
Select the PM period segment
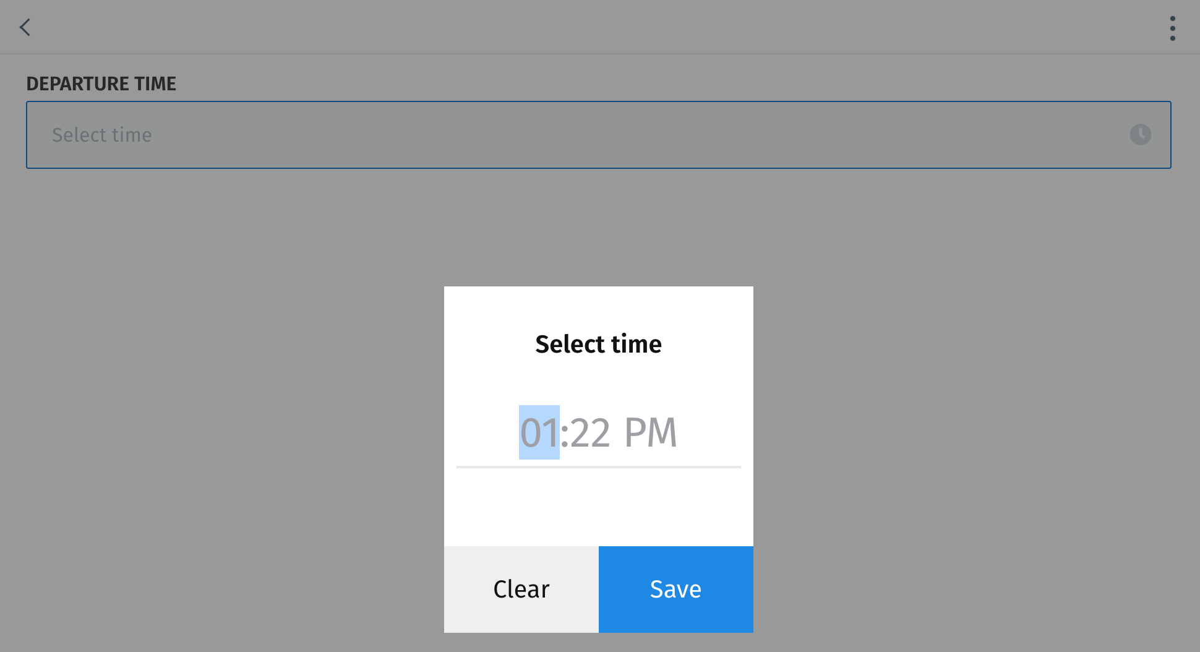click(650, 432)
